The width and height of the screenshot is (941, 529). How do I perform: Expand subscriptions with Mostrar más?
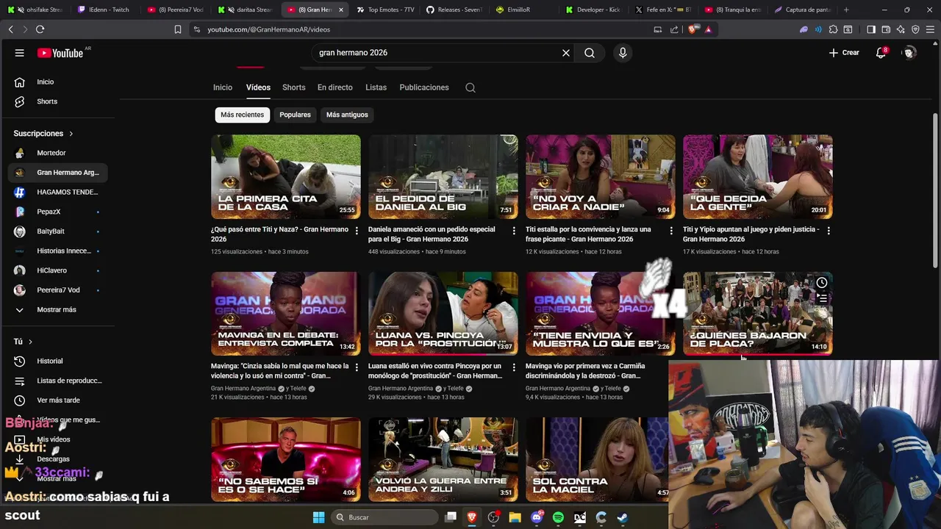pos(57,309)
